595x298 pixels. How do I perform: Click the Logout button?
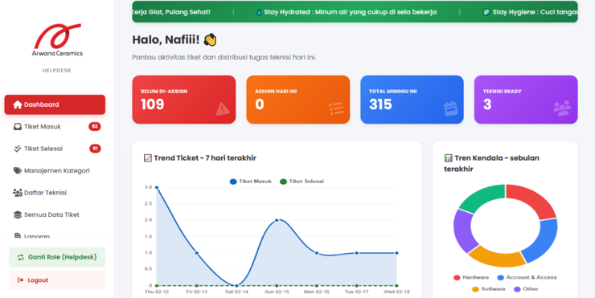[x=57, y=280]
